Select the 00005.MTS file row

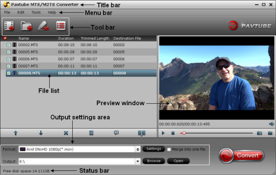click(79, 52)
